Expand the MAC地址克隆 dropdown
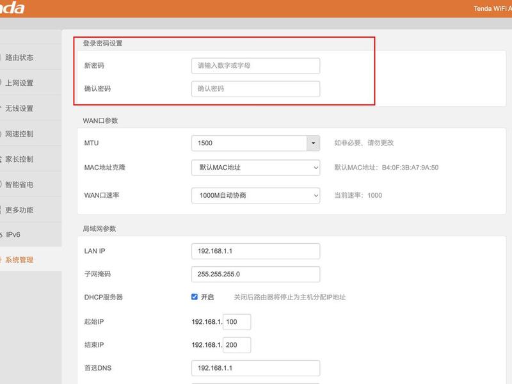 255,168
